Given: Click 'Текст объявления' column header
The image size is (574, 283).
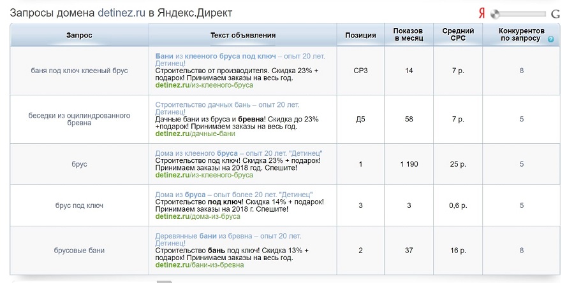Looking at the screenshot, I should pyautogui.click(x=243, y=36).
